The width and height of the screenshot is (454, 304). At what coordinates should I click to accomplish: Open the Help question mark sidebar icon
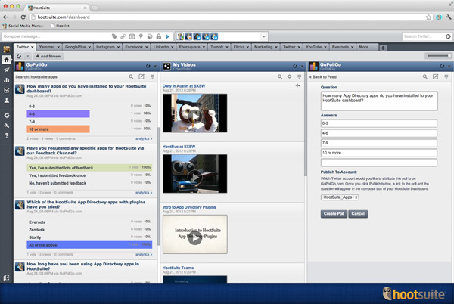(6, 135)
